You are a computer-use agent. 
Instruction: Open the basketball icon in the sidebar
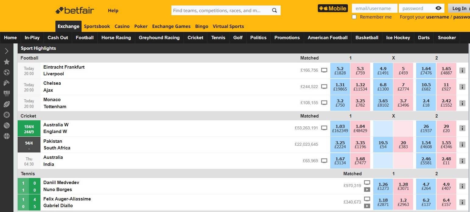click(x=7, y=136)
